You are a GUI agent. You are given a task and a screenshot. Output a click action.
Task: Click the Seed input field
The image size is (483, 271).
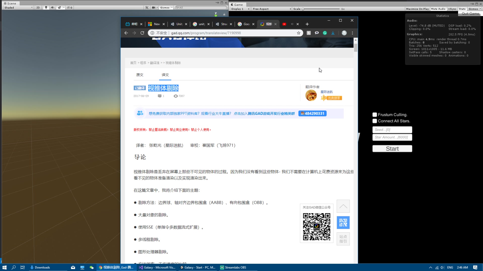pyautogui.click(x=392, y=130)
